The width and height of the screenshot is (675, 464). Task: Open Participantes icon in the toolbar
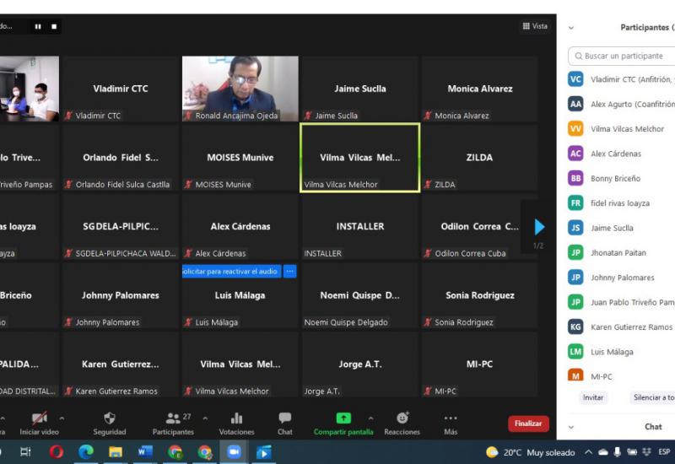pos(173,418)
